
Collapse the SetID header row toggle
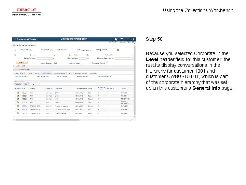15,50
